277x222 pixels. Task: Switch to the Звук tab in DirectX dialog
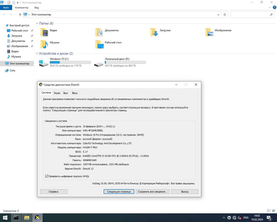tap(65, 93)
